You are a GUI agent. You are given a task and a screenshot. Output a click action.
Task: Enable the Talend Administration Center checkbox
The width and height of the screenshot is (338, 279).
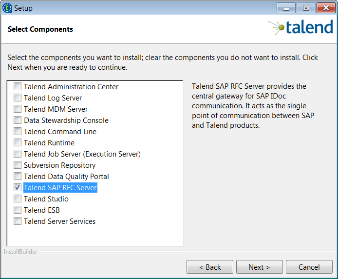[x=18, y=87]
